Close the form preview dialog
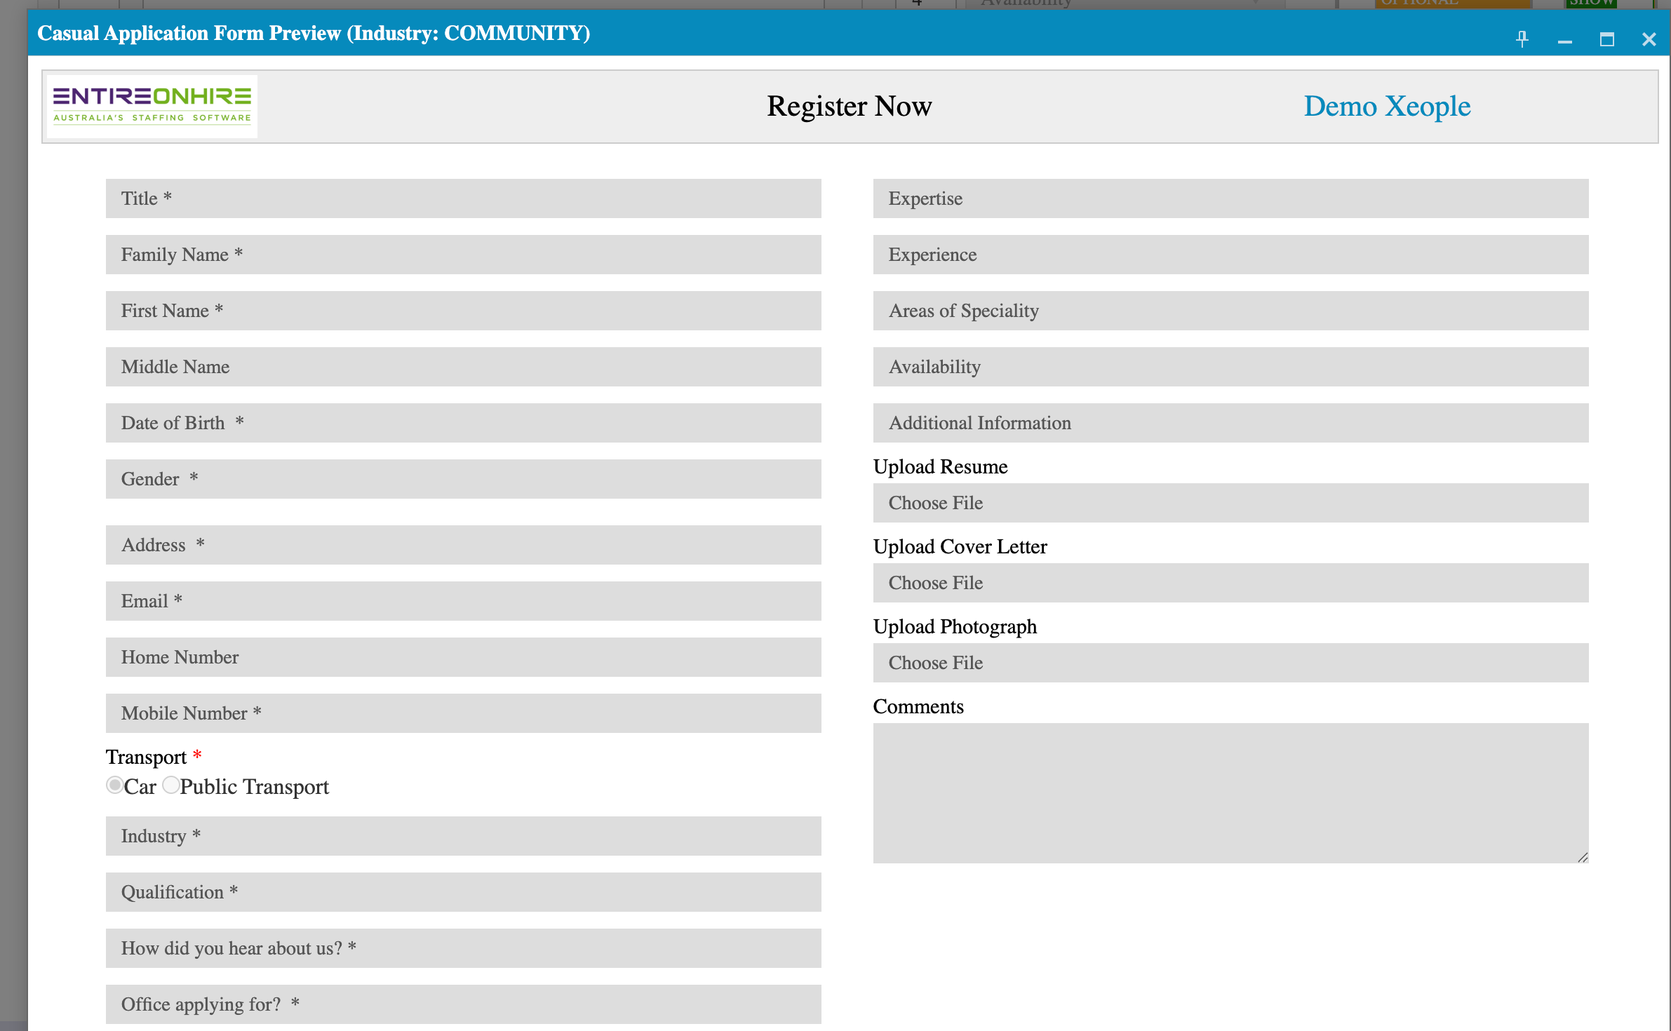This screenshot has height=1031, width=1671. click(x=1649, y=39)
